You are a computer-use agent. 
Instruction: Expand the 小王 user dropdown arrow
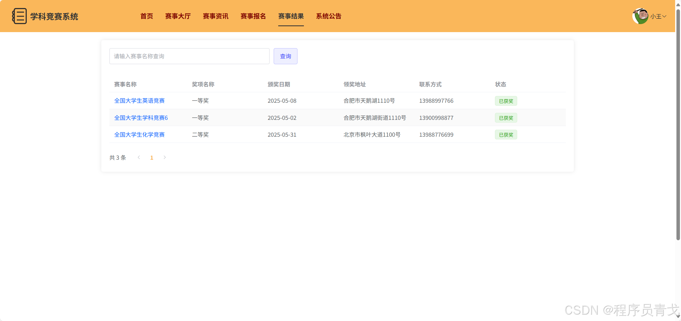[664, 16]
